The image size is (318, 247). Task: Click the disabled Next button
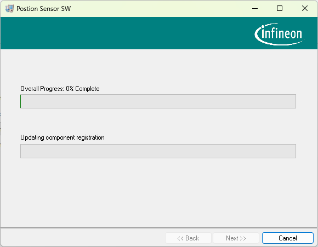coord(236,238)
